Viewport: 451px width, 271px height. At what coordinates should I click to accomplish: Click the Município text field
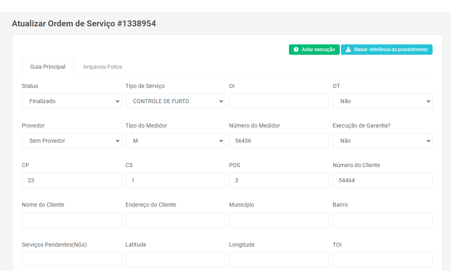point(279,220)
